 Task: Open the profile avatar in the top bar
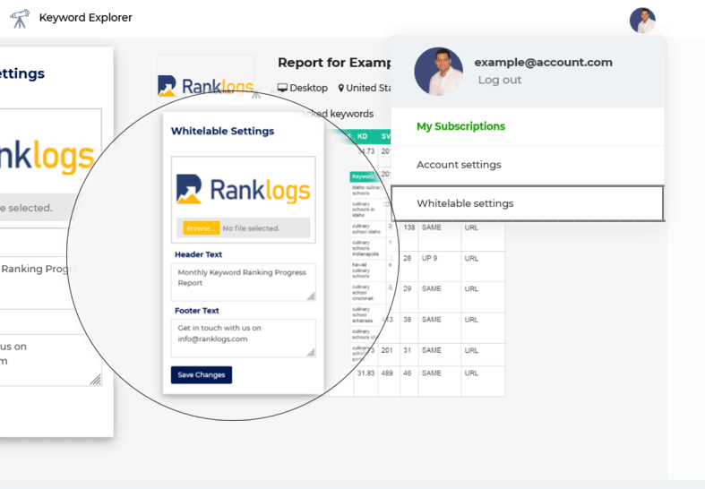(642, 21)
